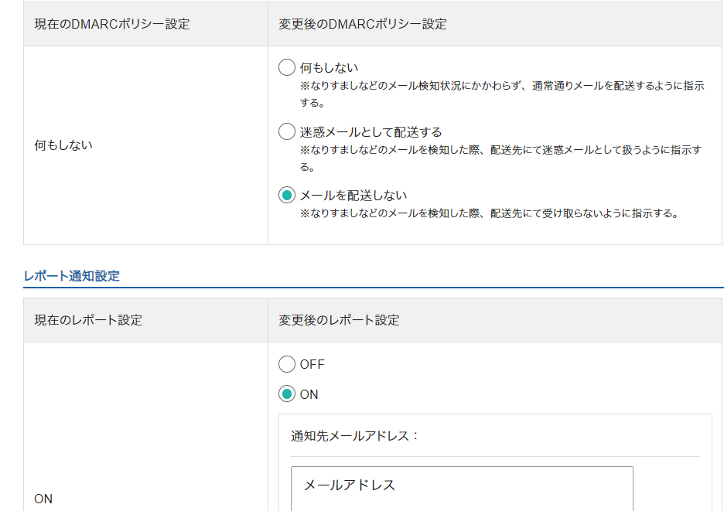The width and height of the screenshot is (724, 511).
Task: Click the OFF label text in report settings
Action: [312, 364]
